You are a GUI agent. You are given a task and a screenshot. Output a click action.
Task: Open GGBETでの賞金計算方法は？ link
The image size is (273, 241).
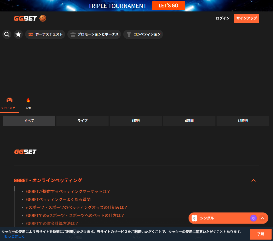pos(52,224)
